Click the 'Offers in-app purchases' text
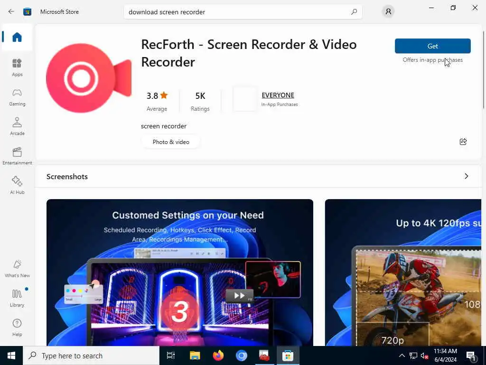The image size is (486, 365). [x=433, y=60]
